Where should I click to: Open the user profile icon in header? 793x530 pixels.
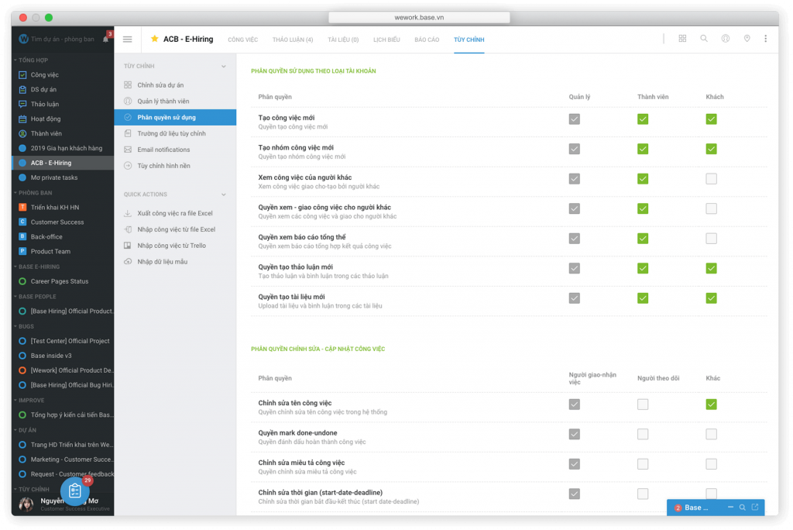726,39
